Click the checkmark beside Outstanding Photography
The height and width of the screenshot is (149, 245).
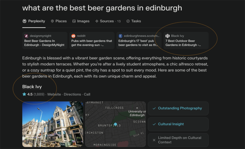click(x=154, y=108)
